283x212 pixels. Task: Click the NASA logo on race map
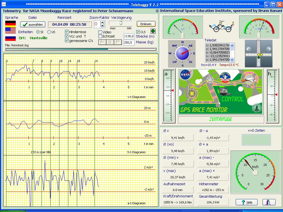pos(185,75)
